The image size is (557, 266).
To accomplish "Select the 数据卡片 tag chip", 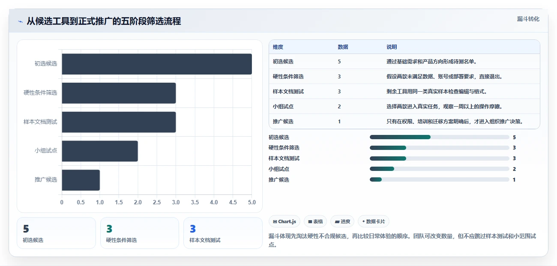I will pyautogui.click(x=374, y=221).
